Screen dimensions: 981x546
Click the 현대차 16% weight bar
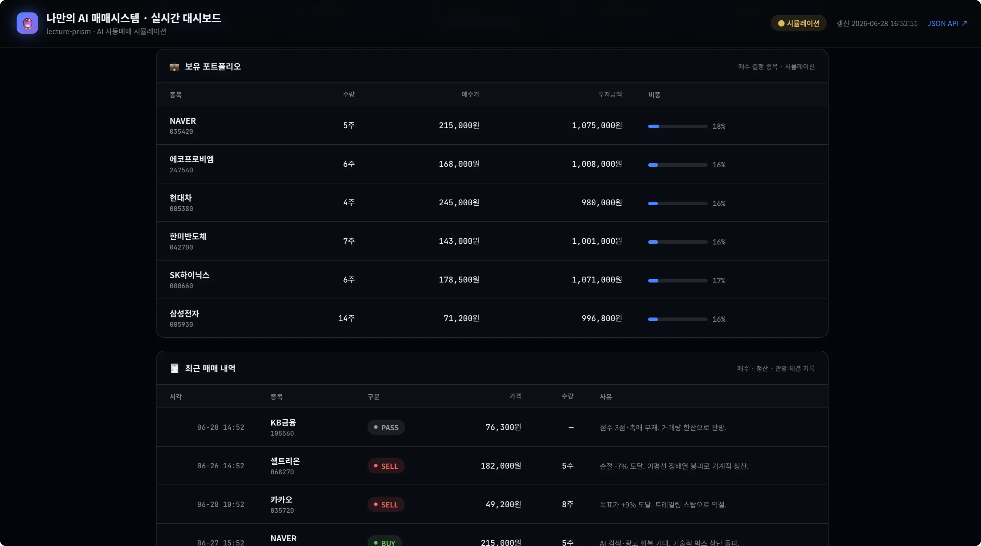tap(677, 204)
